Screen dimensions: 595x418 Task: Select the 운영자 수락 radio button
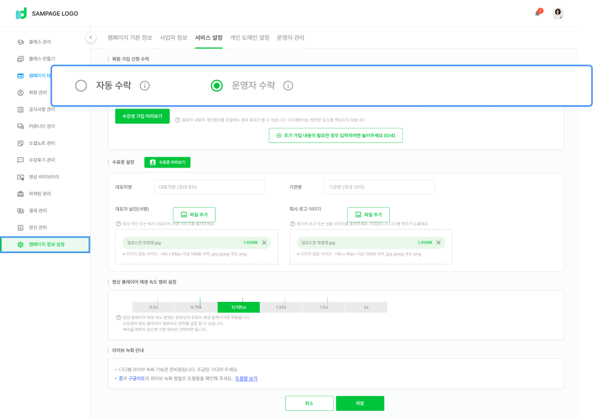pyautogui.click(x=217, y=85)
